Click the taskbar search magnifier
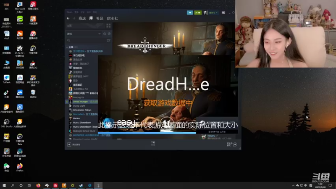Screen dimensions: 336x189 13,186
